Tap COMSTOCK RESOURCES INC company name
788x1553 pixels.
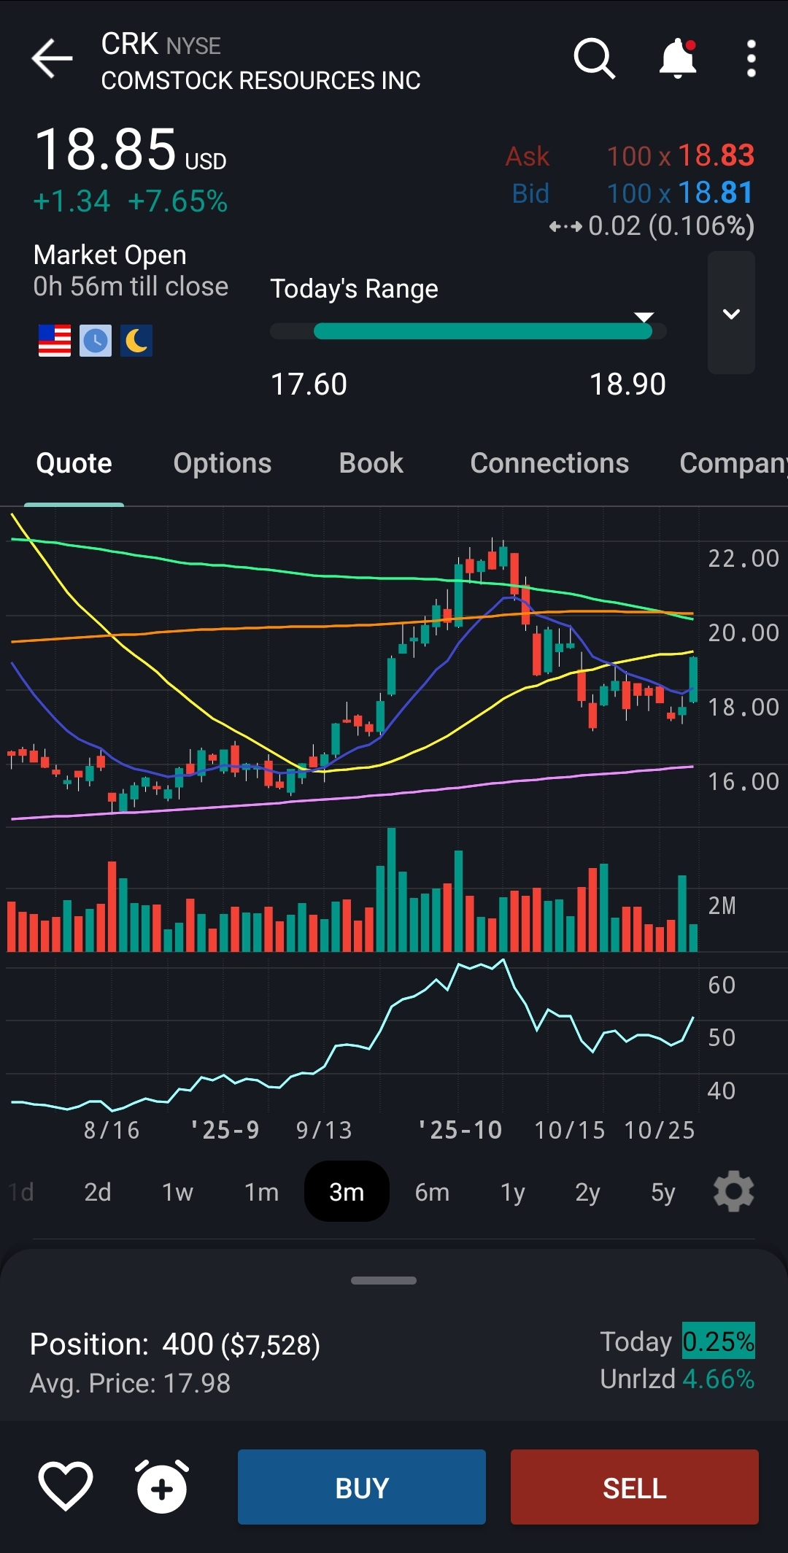pos(260,80)
